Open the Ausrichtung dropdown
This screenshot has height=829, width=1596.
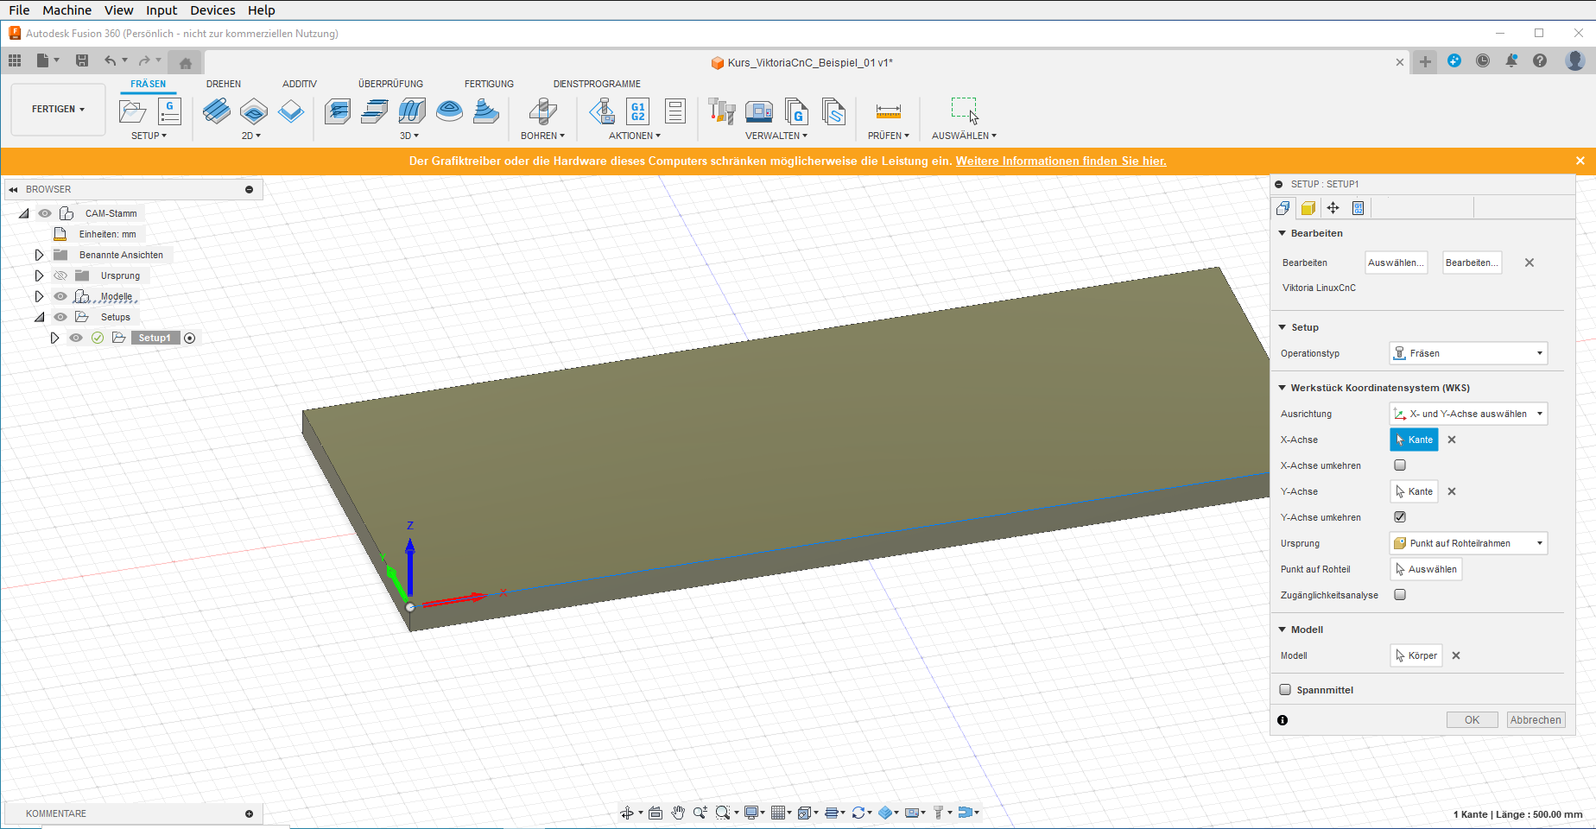pyautogui.click(x=1468, y=414)
